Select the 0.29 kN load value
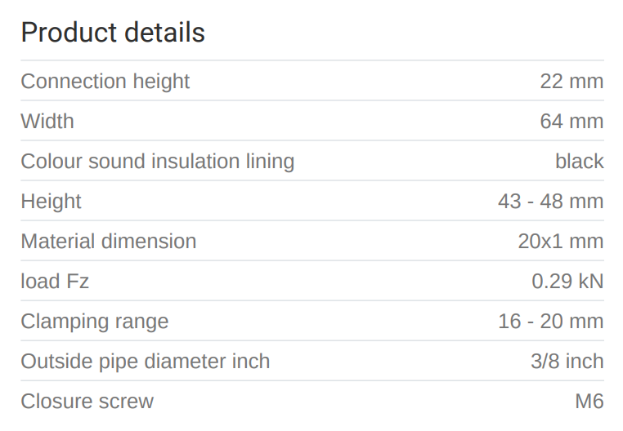The width and height of the screenshot is (623, 431). click(x=567, y=282)
